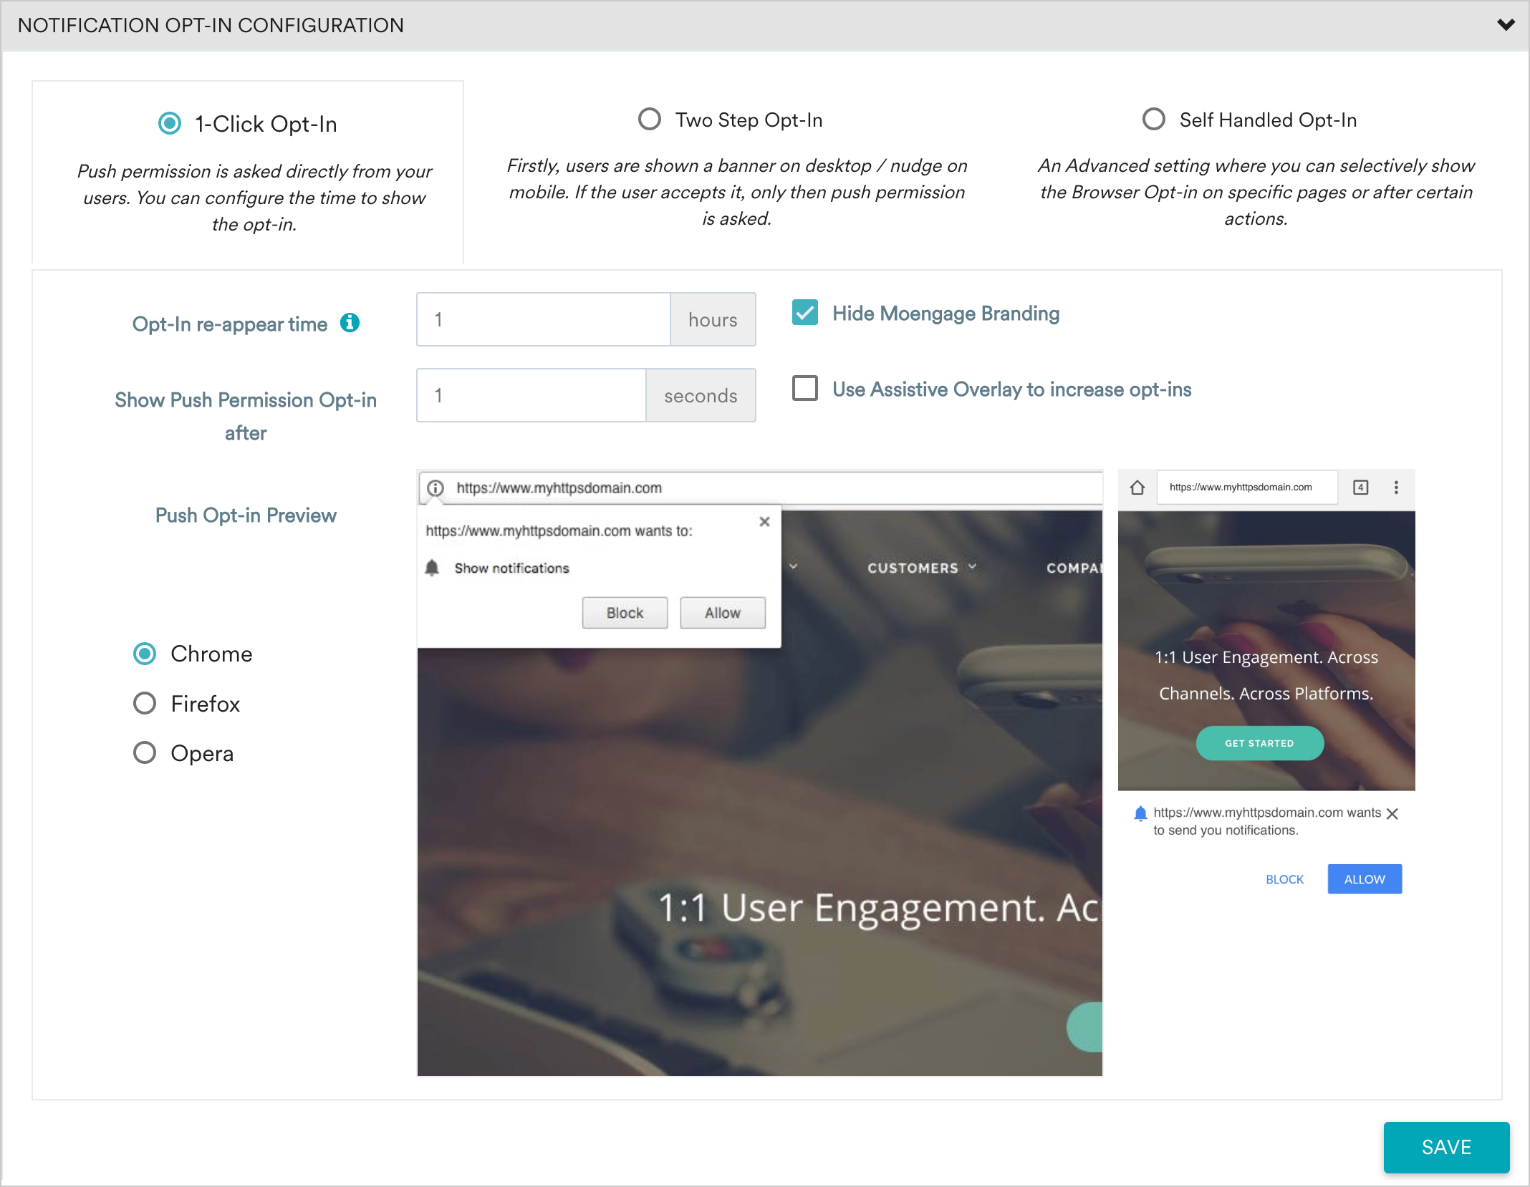Select the Firefox preview option
Viewport: 1530px width, 1187px height.
[145, 703]
